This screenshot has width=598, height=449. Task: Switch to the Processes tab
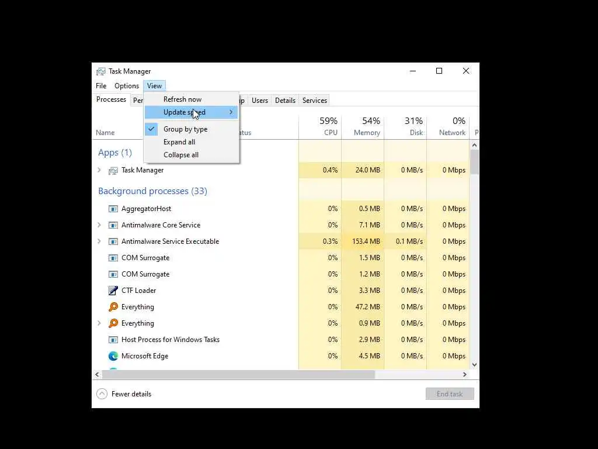coord(111,99)
